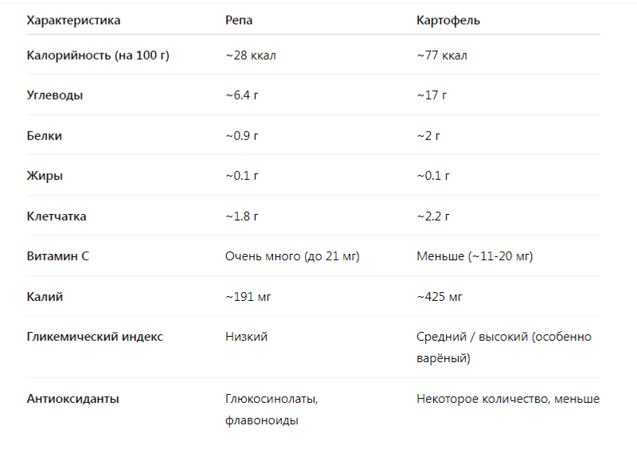Click the «Репа» column header
The image size is (637, 476).
[239, 20]
